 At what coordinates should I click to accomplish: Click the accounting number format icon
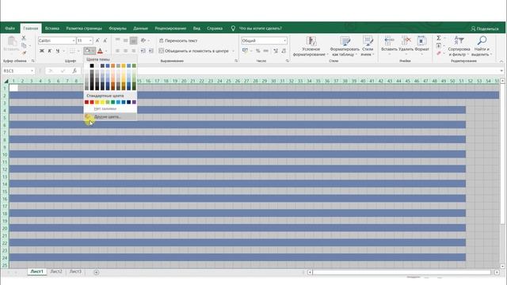click(245, 51)
